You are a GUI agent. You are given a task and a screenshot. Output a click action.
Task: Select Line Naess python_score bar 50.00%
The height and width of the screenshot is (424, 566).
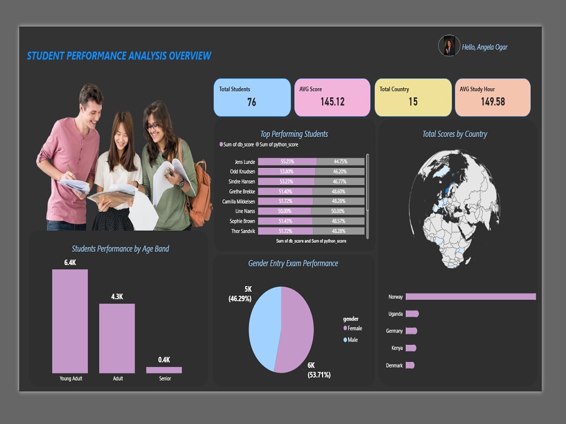pyautogui.click(x=338, y=211)
